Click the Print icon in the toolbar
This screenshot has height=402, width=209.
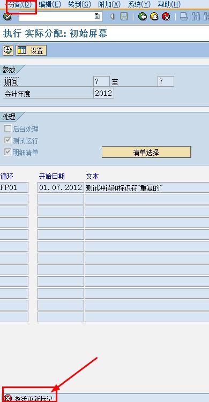[x=184, y=17]
